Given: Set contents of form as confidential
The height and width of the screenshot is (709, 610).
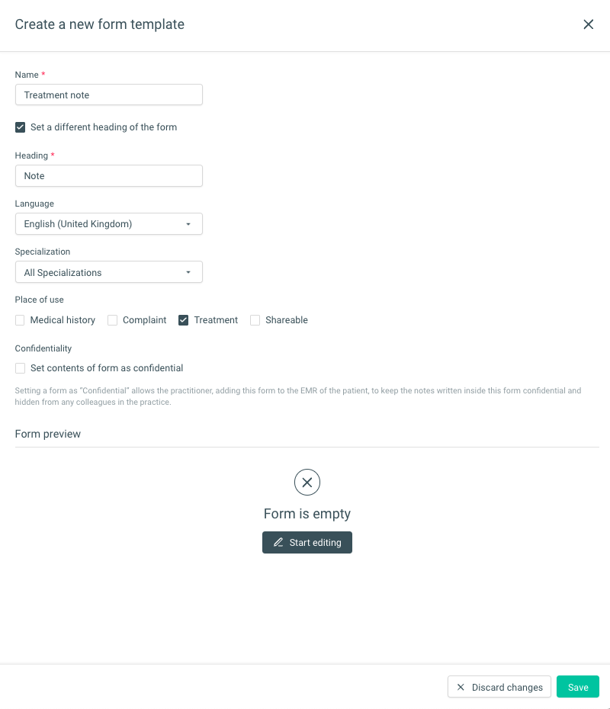Looking at the screenshot, I should [x=21, y=368].
